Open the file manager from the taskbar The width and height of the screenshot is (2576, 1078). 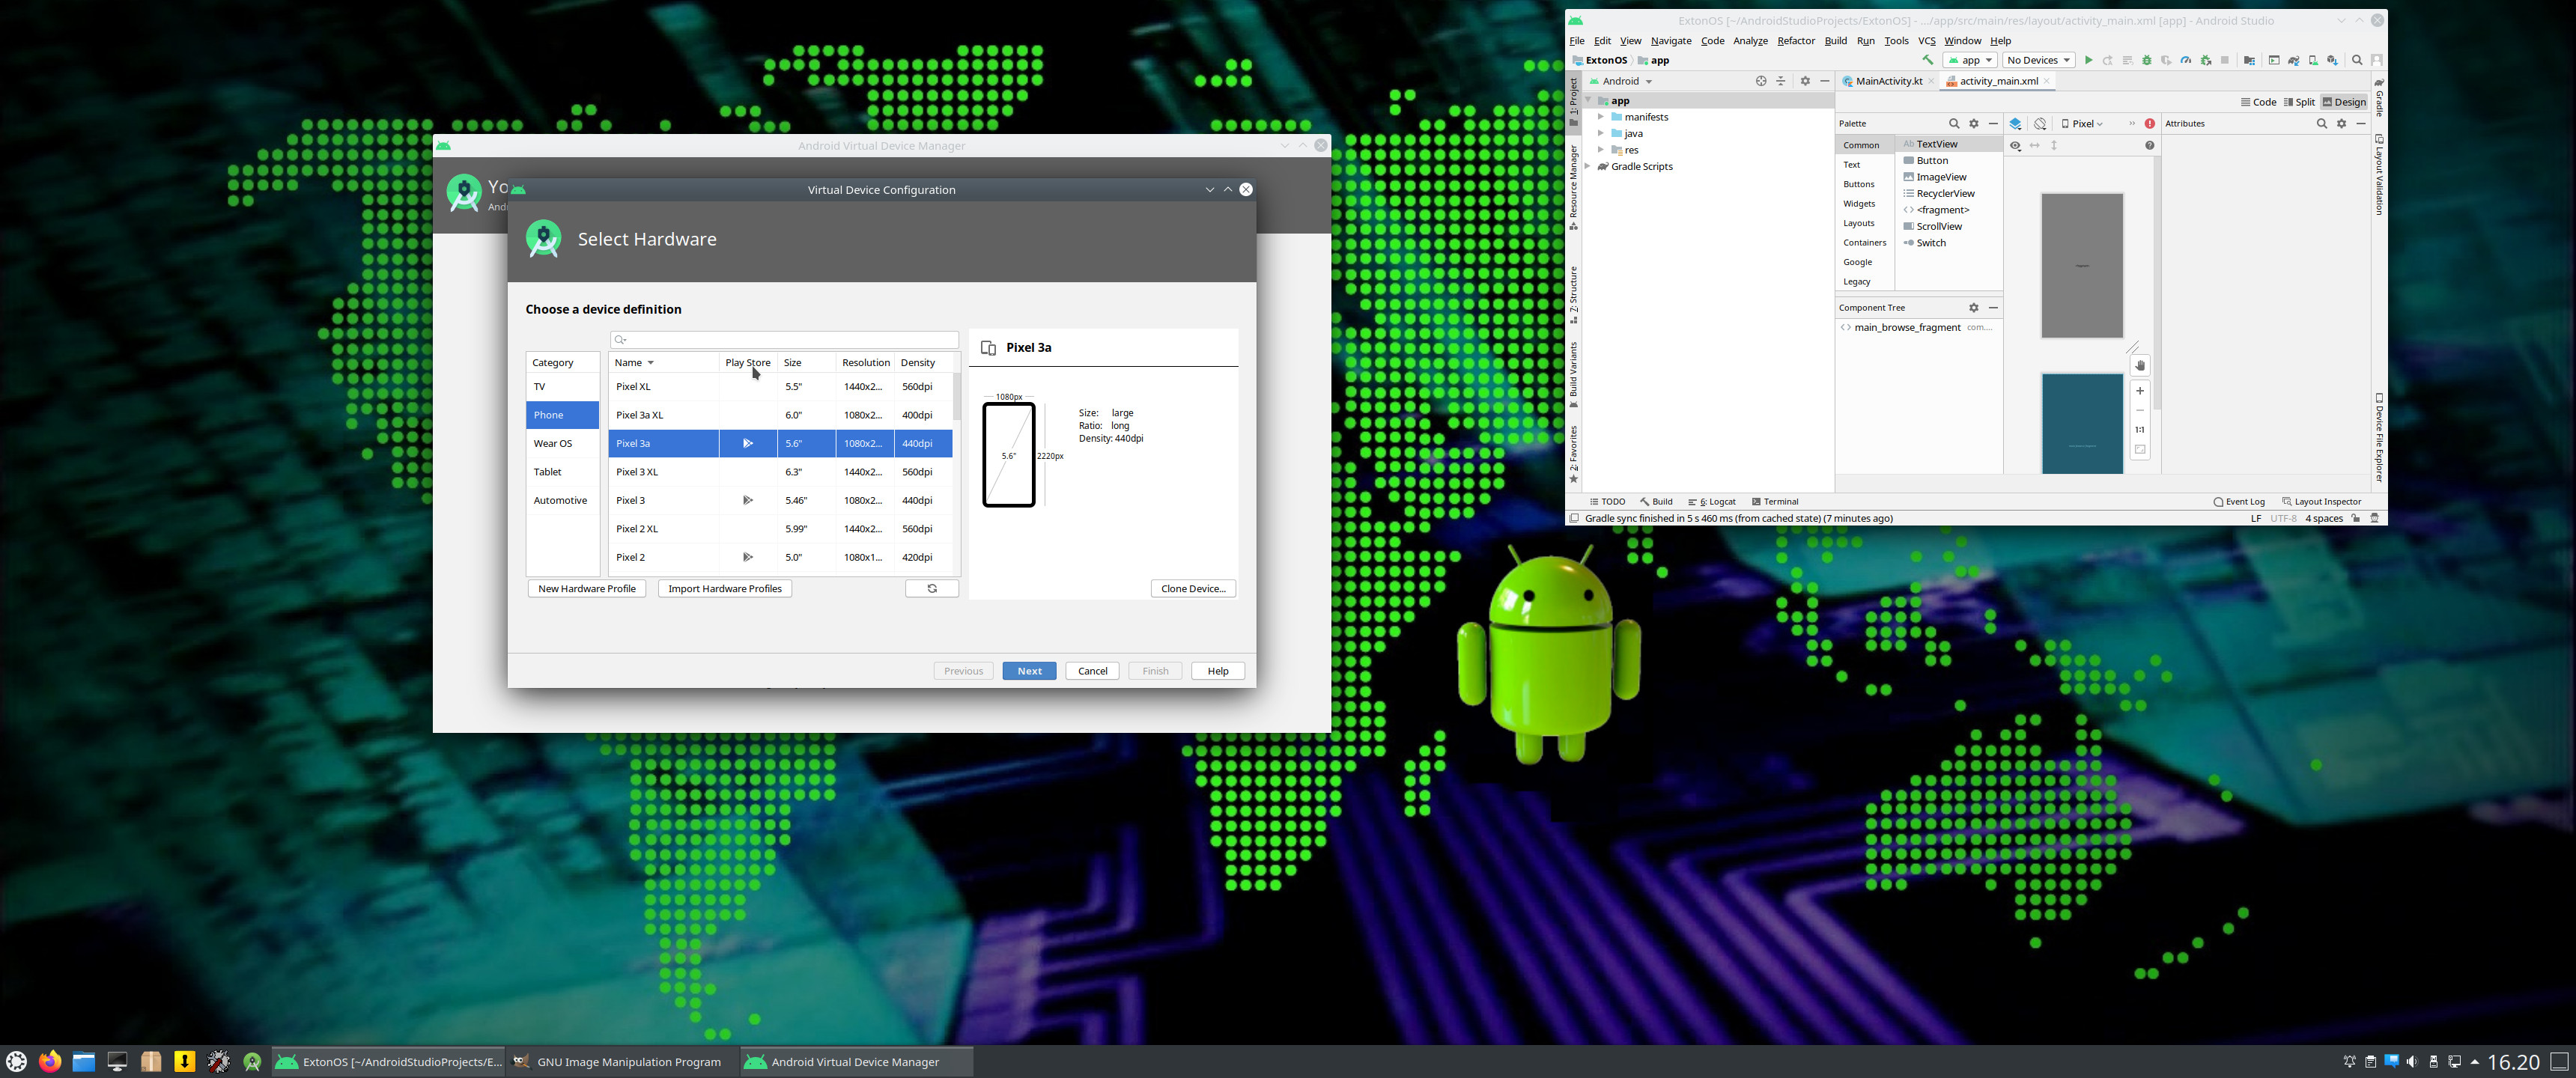click(x=84, y=1061)
